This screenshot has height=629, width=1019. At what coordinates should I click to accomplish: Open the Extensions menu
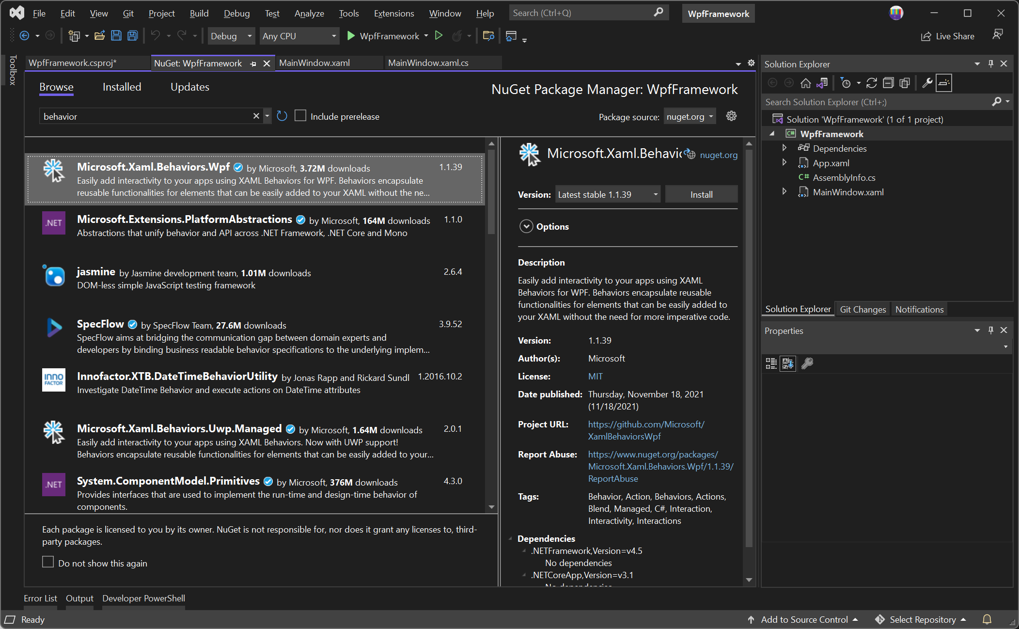393,14
